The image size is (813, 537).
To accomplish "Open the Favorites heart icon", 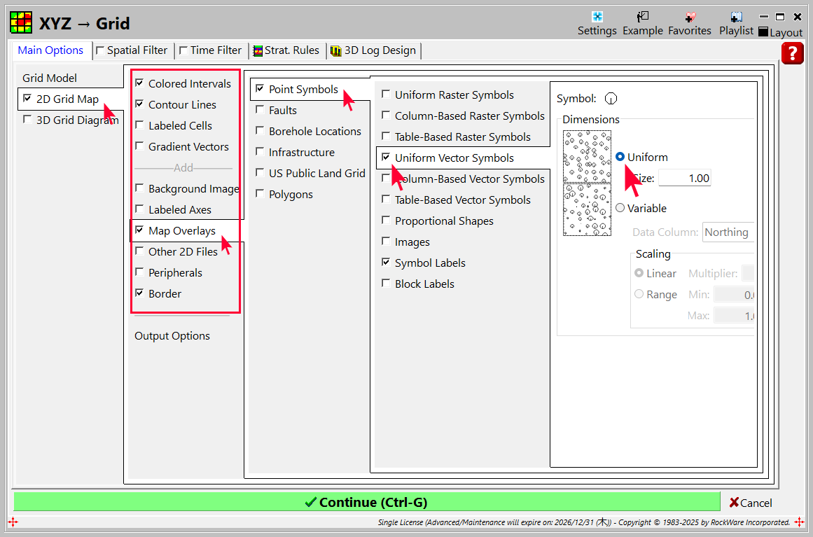I will coord(689,17).
